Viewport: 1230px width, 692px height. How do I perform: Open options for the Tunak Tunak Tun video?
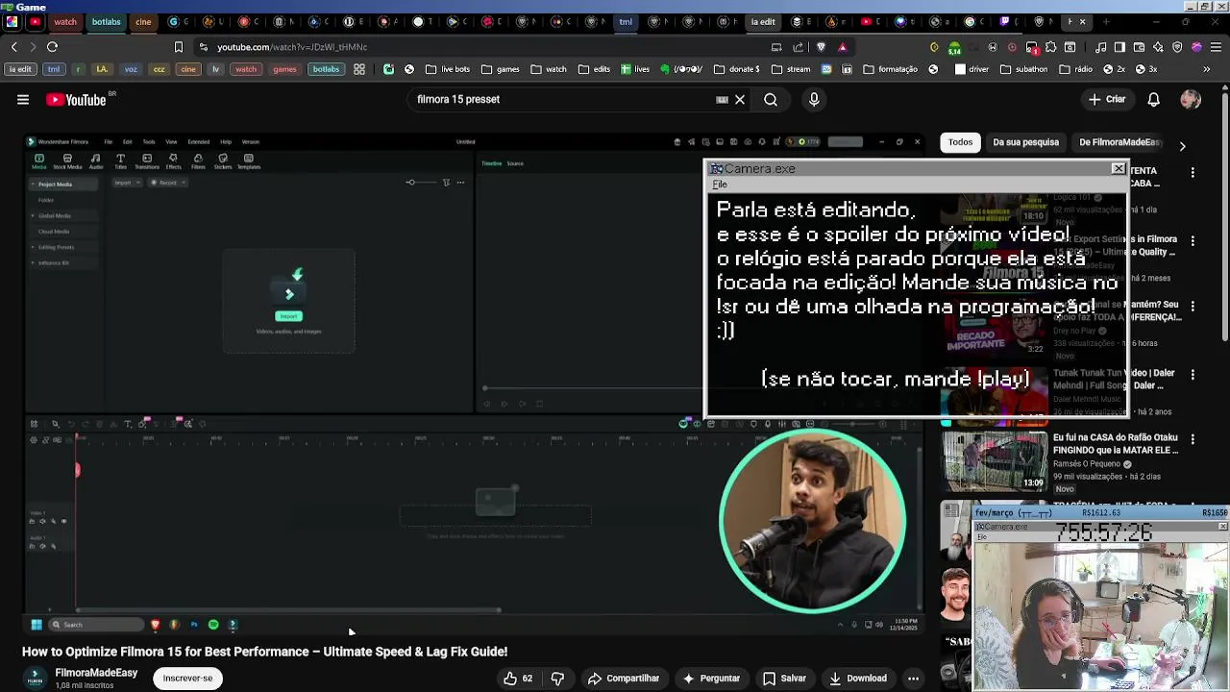tap(1193, 374)
